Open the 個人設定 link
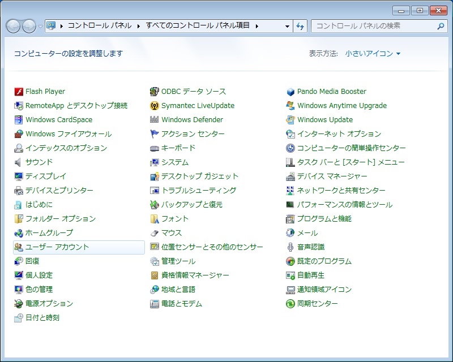The width and height of the screenshot is (453, 362). 39,275
